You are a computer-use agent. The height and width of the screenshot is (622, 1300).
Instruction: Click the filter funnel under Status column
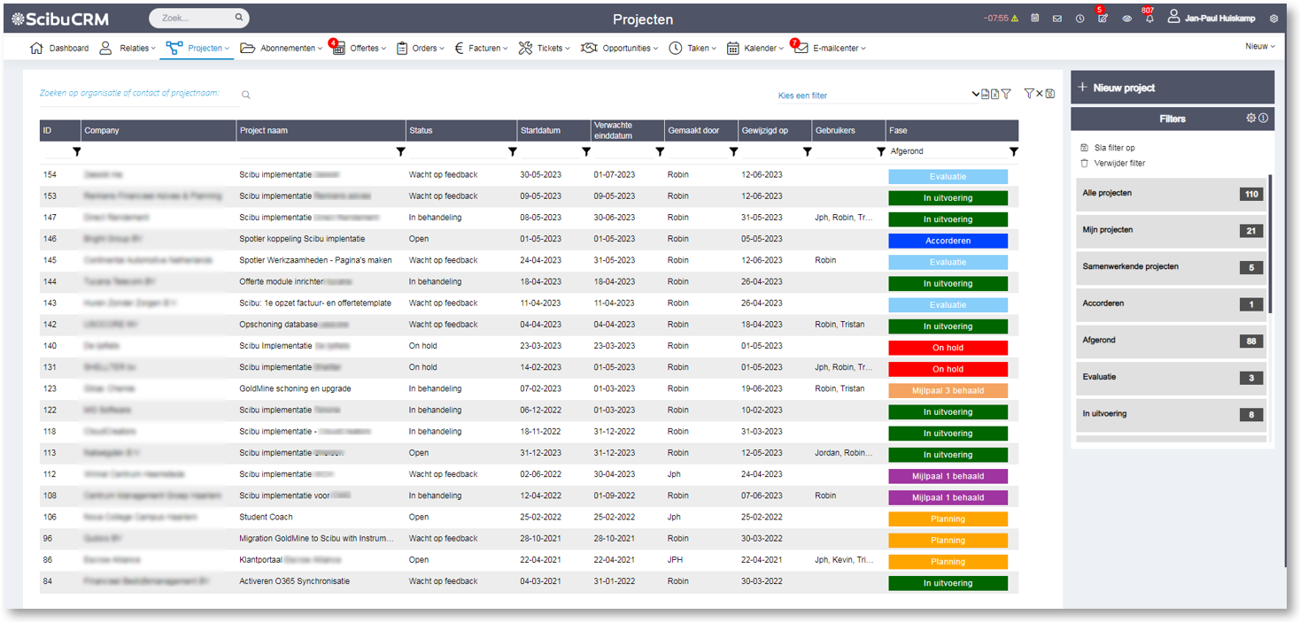(x=513, y=152)
